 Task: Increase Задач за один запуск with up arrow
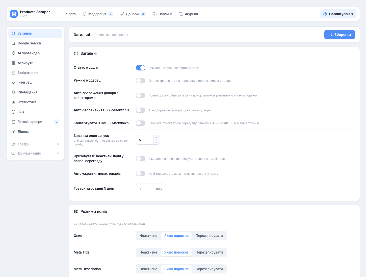pos(157,138)
